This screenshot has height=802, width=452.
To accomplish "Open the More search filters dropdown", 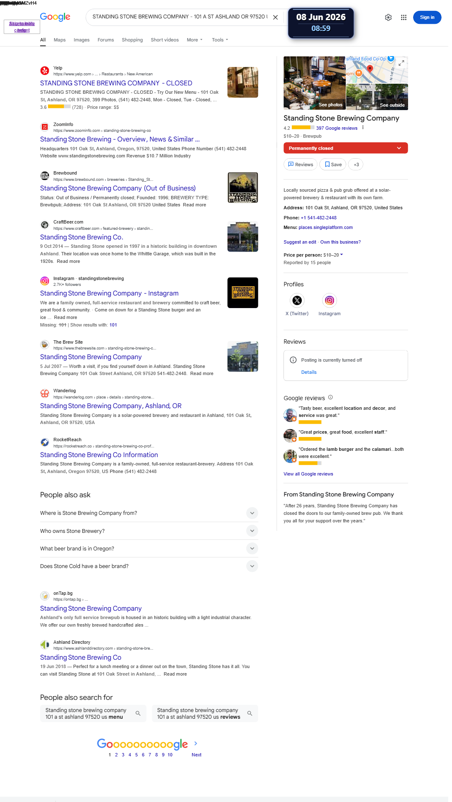I will (194, 40).
